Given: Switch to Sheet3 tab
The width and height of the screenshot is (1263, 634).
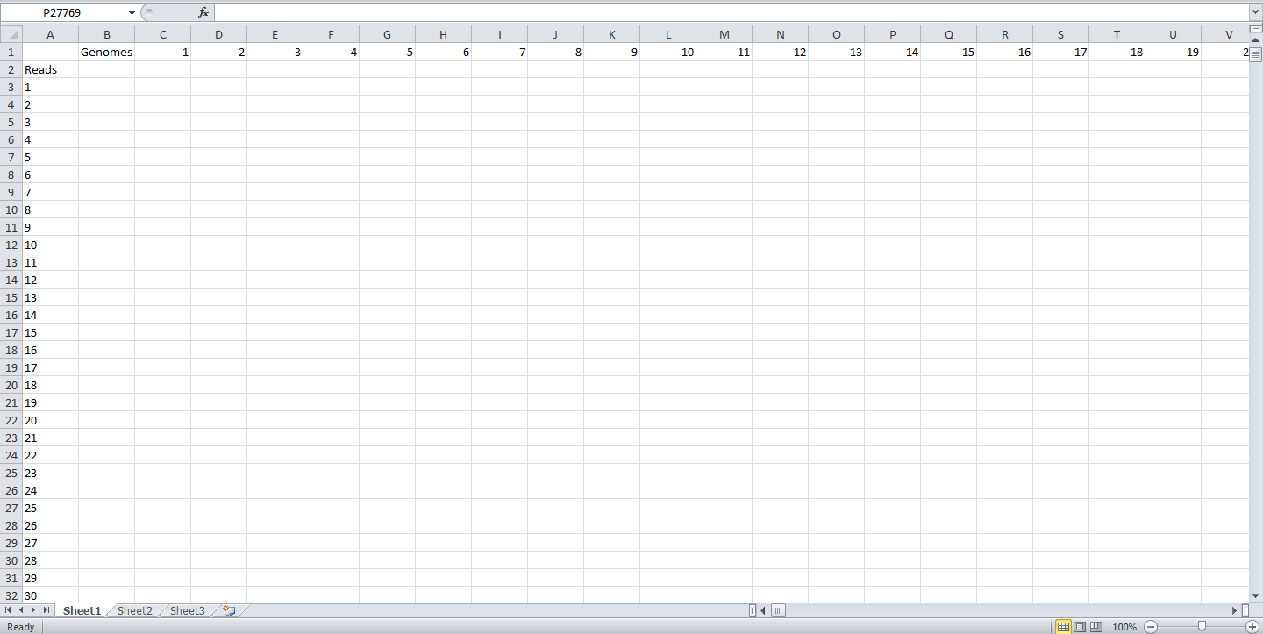Looking at the screenshot, I should coord(188,610).
